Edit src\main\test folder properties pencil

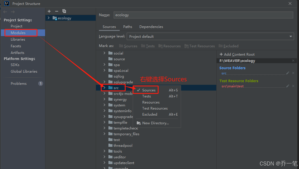pyautogui.click(x=287, y=86)
